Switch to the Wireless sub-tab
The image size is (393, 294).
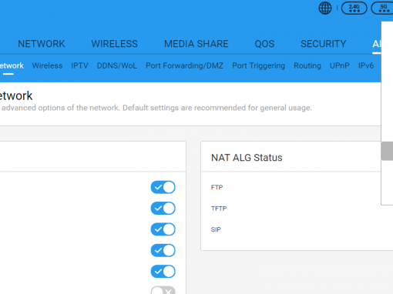[x=47, y=65]
